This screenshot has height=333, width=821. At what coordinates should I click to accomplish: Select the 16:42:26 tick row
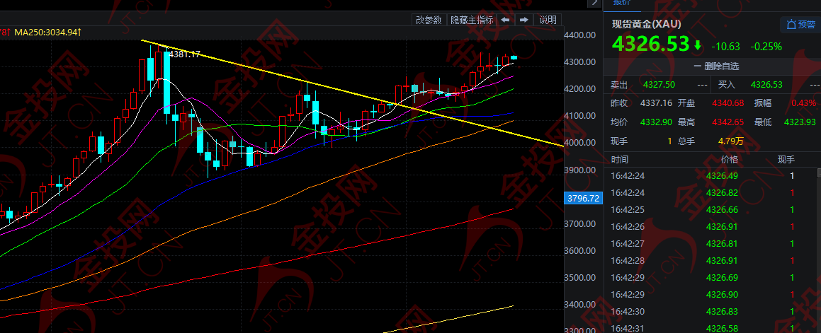[710, 227]
